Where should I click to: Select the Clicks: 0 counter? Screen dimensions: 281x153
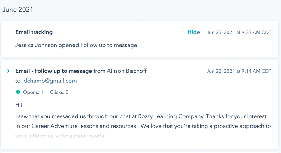click(59, 92)
